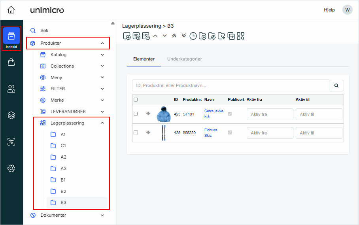Open the Innhold section in the sidebar
359x225 pixels.
pos(11,38)
